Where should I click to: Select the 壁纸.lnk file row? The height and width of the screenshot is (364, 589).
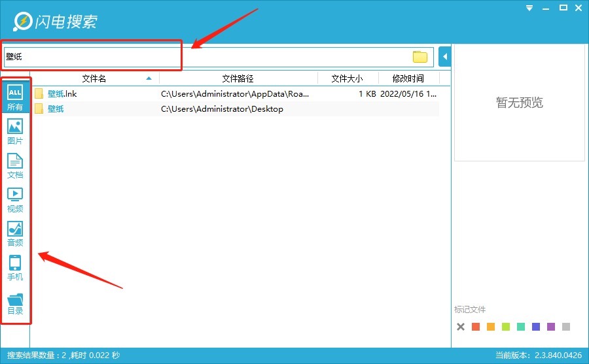235,94
